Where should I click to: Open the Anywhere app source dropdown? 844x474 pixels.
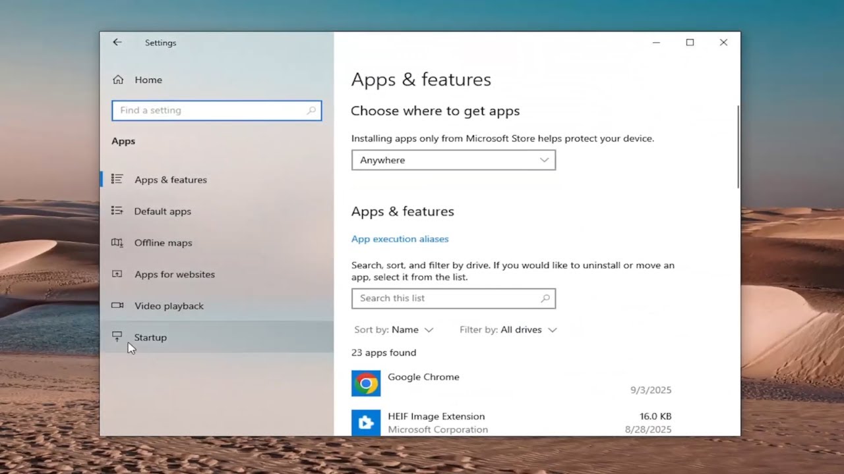[454, 160]
